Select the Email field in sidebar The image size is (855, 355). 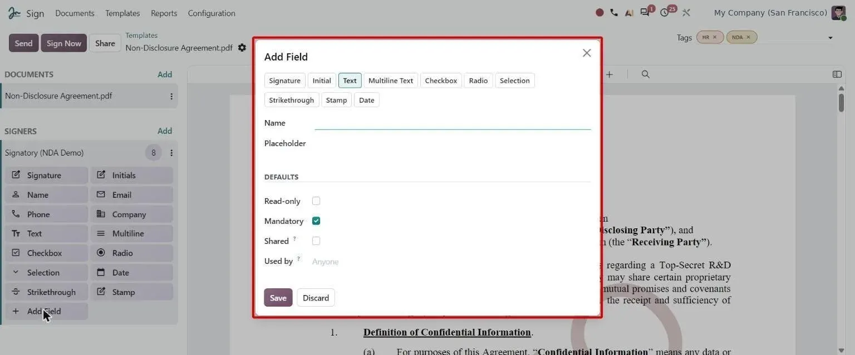132,194
